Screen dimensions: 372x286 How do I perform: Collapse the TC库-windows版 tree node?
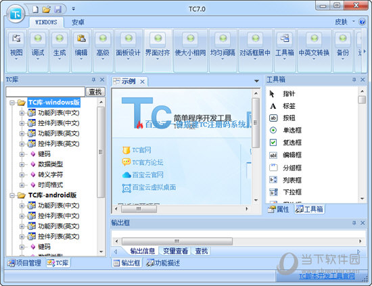[x=12, y=103]
